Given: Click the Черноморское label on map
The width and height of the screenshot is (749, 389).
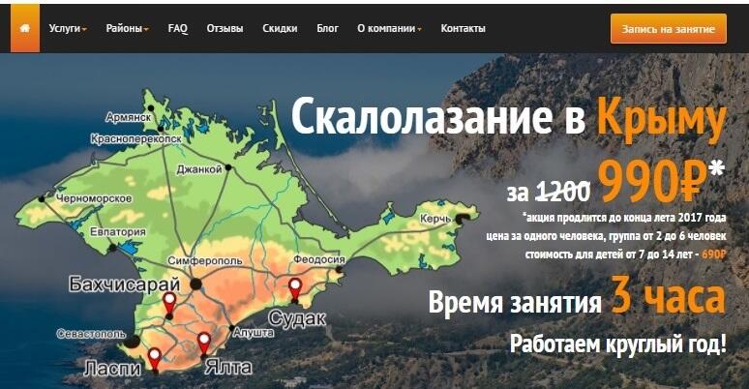Looking at the screenshot, I should [94, 198].
